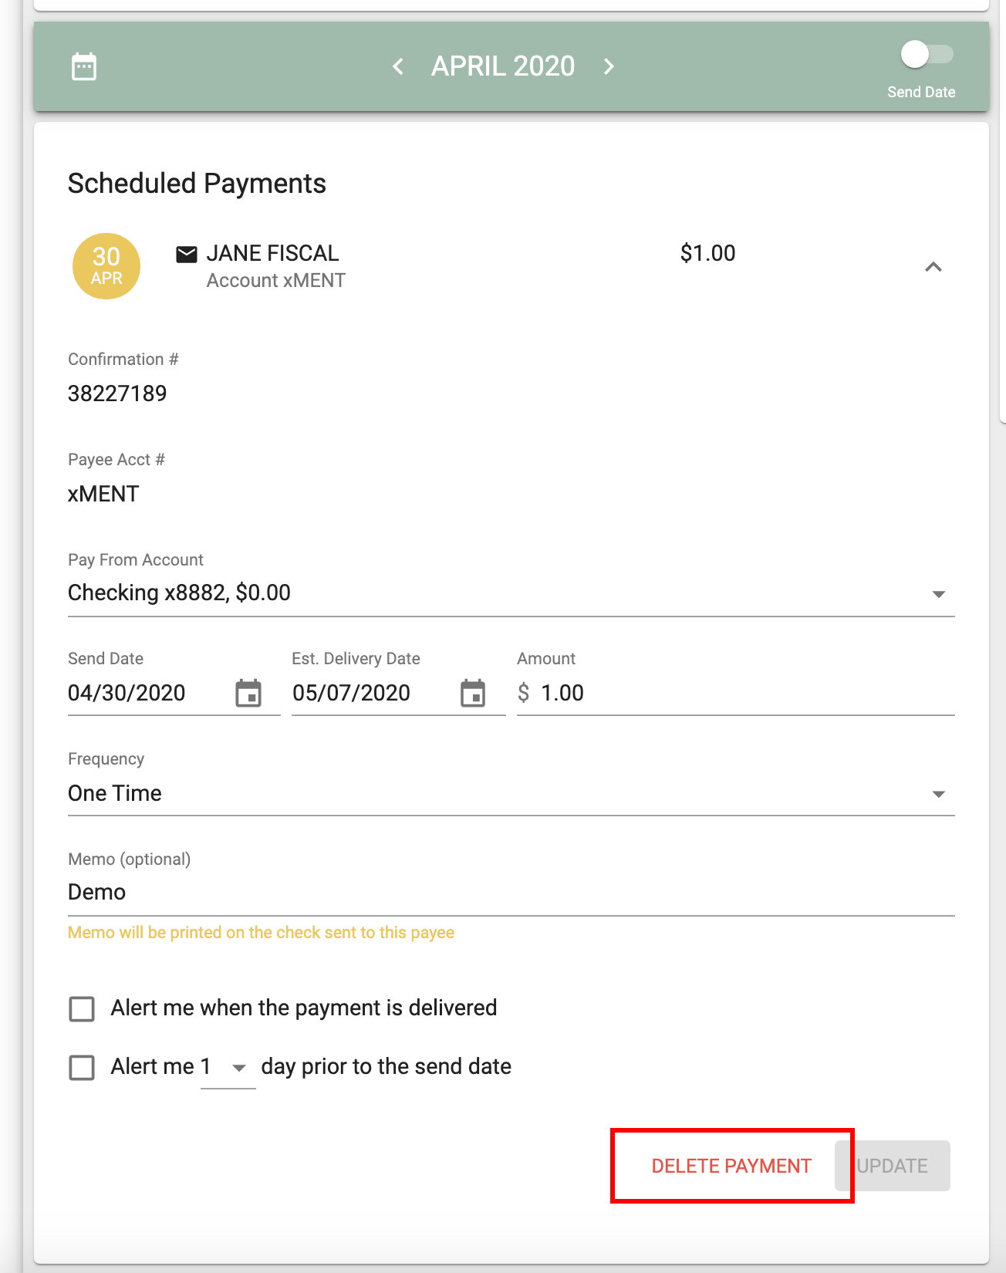The height and width of the screenshot is (1273, 1006).
Task: Change alert days-prior dropdown value
Action: [x=228, y=1067]
